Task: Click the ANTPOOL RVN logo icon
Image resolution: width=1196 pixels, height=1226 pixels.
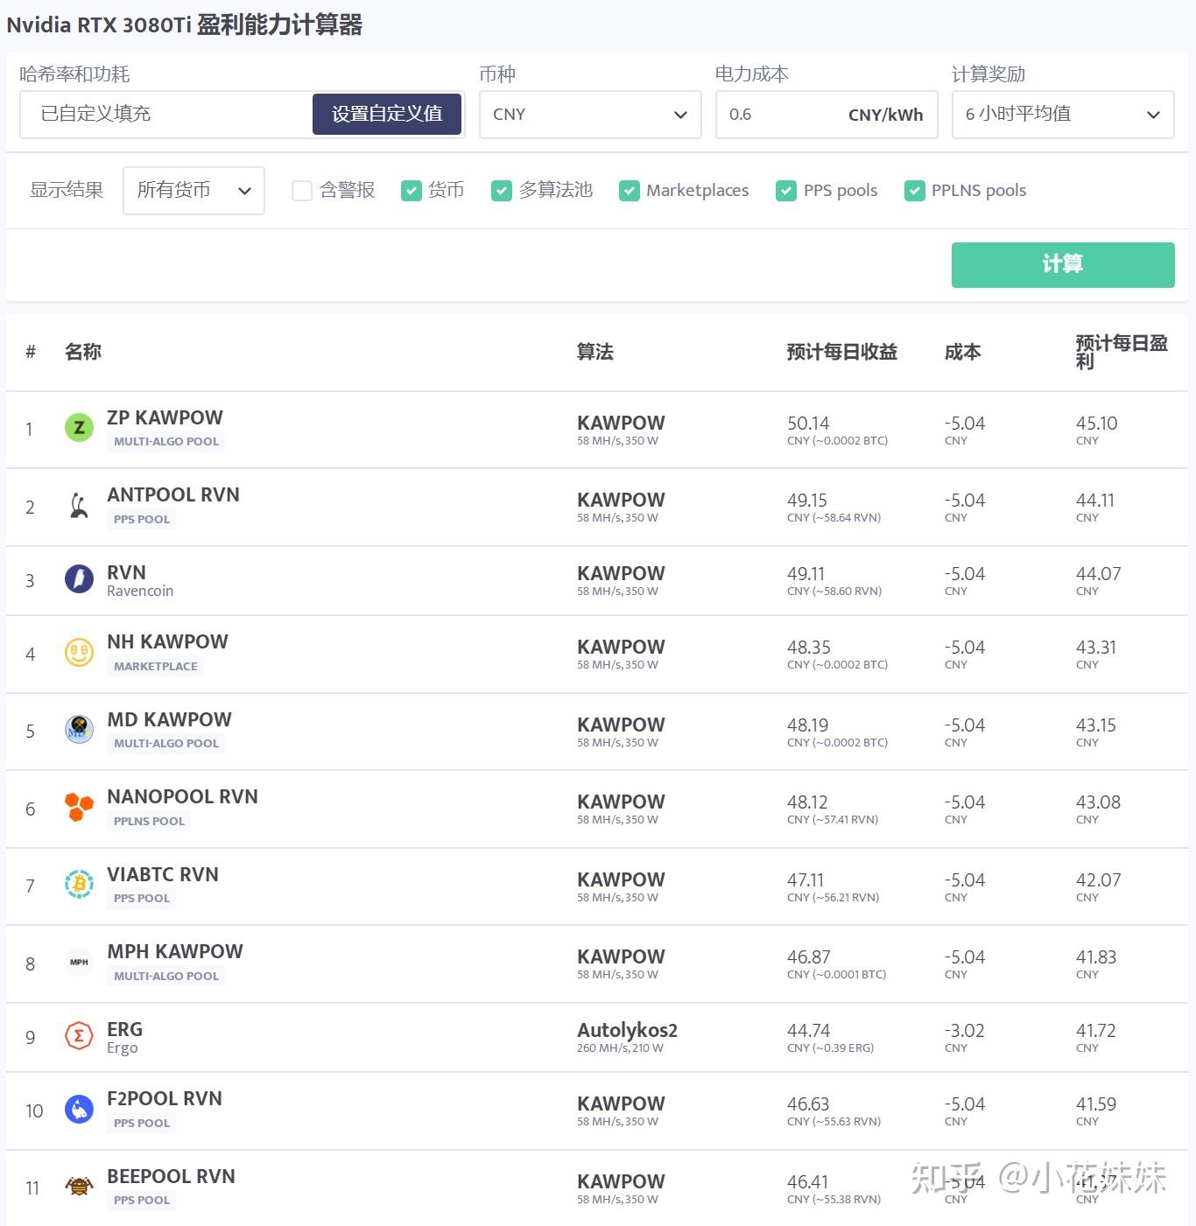Action: [x=79, y=506]
